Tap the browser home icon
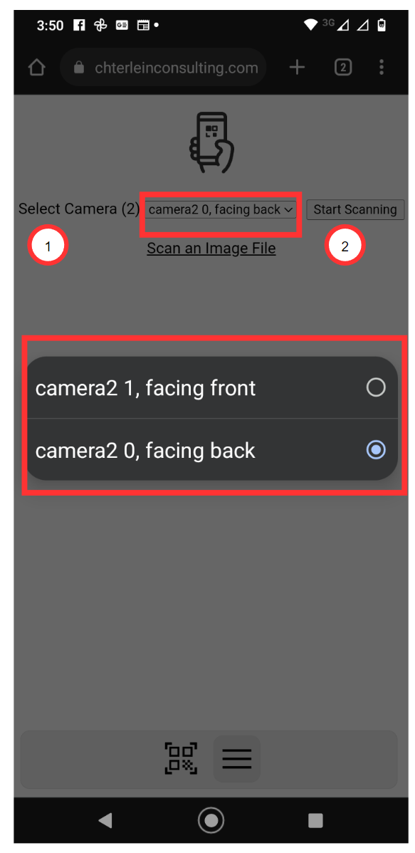 coord(36,68)
